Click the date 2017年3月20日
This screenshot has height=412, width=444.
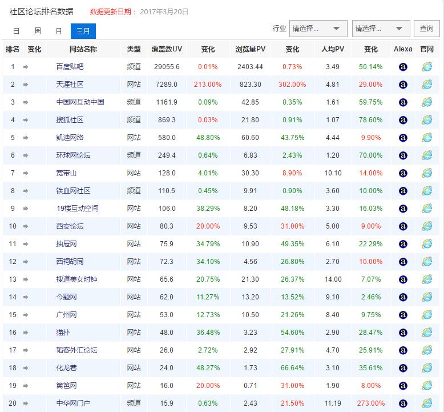164,12
